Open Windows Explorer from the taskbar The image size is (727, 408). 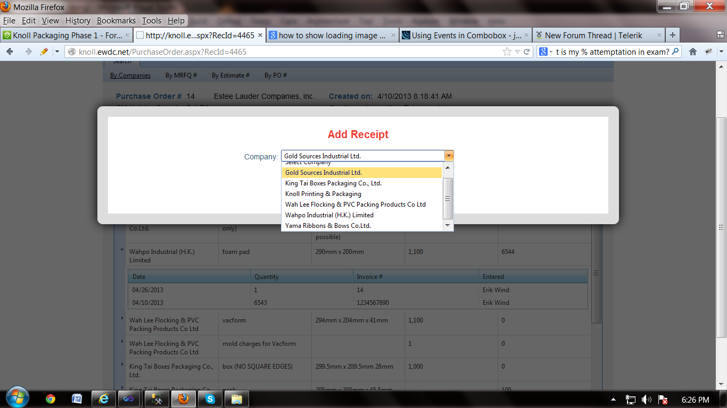(x=237, y=399)
